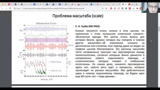Image resolution: width=160 pixels, height=90 pixels.
Task: Open the grey clock extension icon
Action: click(133, 8)
